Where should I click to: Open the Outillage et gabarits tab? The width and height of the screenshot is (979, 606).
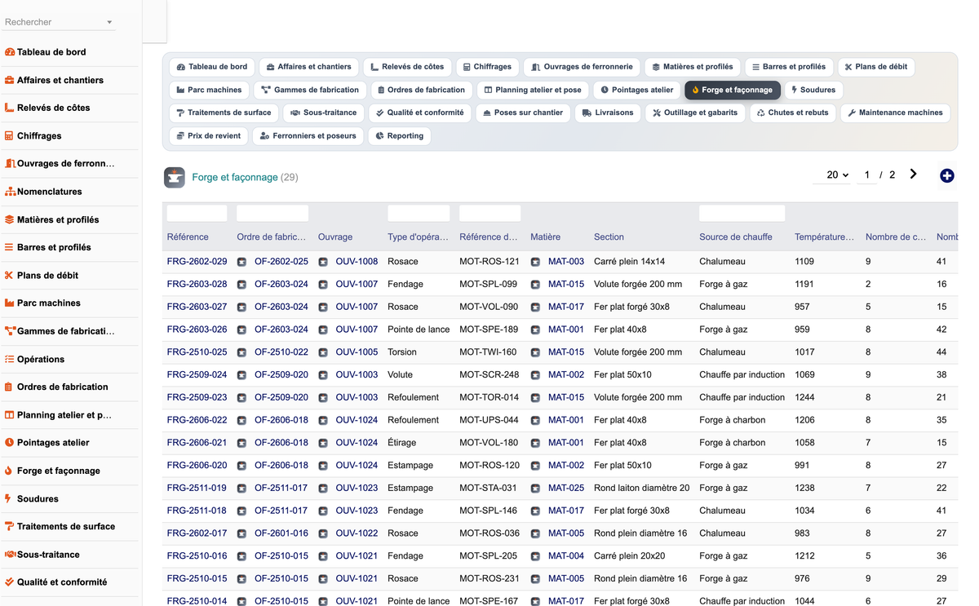tap(694, 113)
